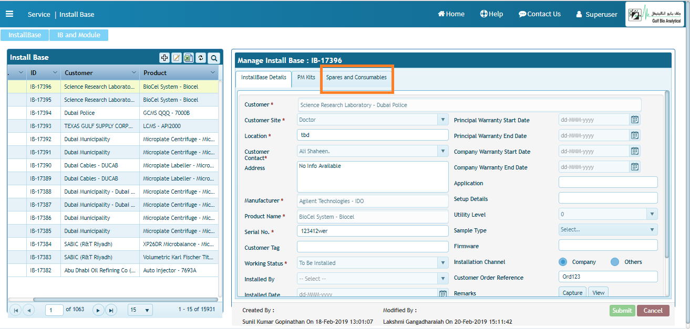Click the Serial No. input field
Screen dimensions: 690x329
tap(373, 231)
